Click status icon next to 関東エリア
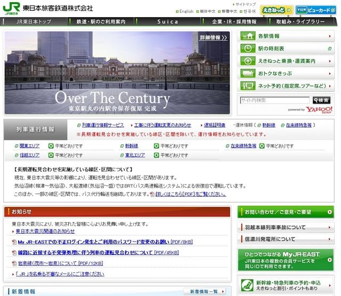Screen dimensions: 341x296 [51, 146]
